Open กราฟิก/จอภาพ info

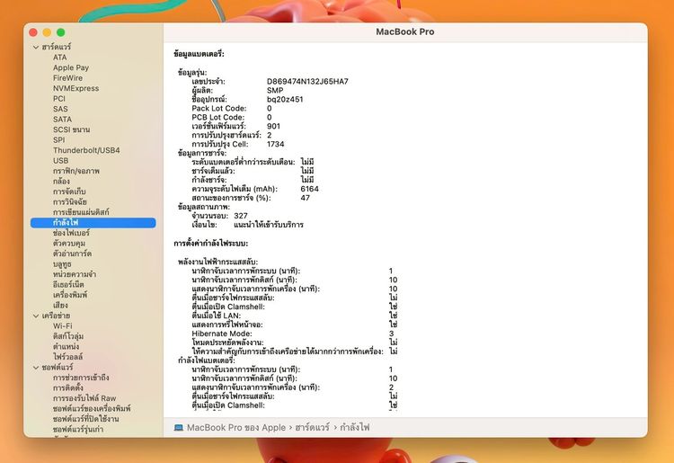click(x=76, y=171)
